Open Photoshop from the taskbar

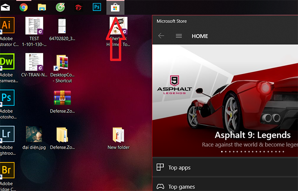point(97,7)
